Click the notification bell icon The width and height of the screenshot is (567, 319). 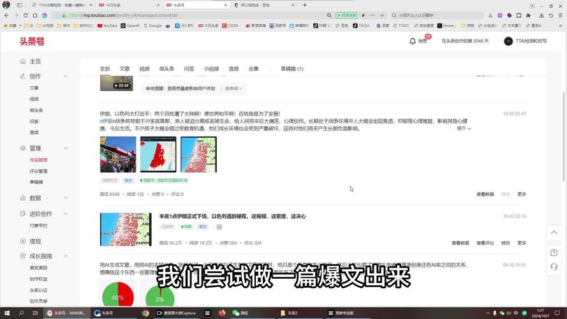tap(412, 41)
